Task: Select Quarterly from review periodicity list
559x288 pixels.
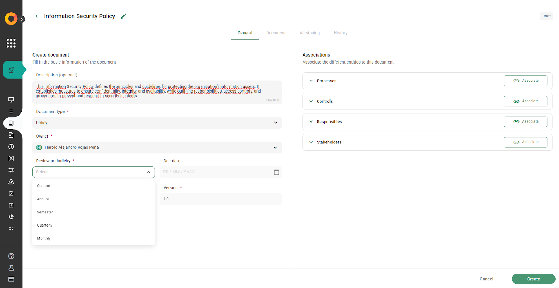Action: [45, 226]
